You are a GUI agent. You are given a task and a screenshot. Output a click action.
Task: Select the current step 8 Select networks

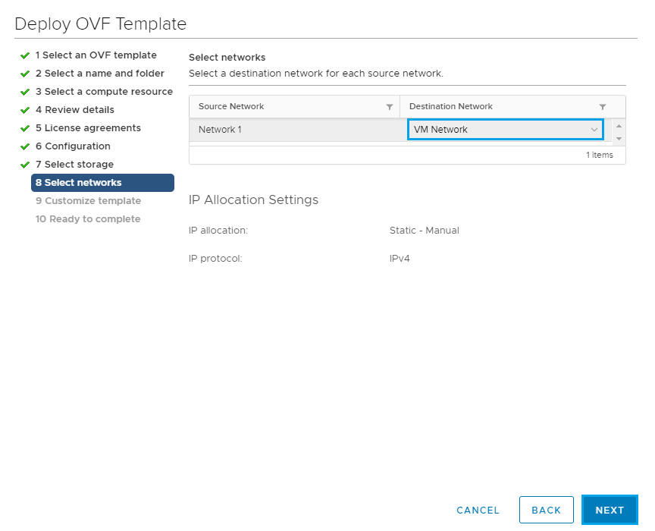click(x=102, y=183)
